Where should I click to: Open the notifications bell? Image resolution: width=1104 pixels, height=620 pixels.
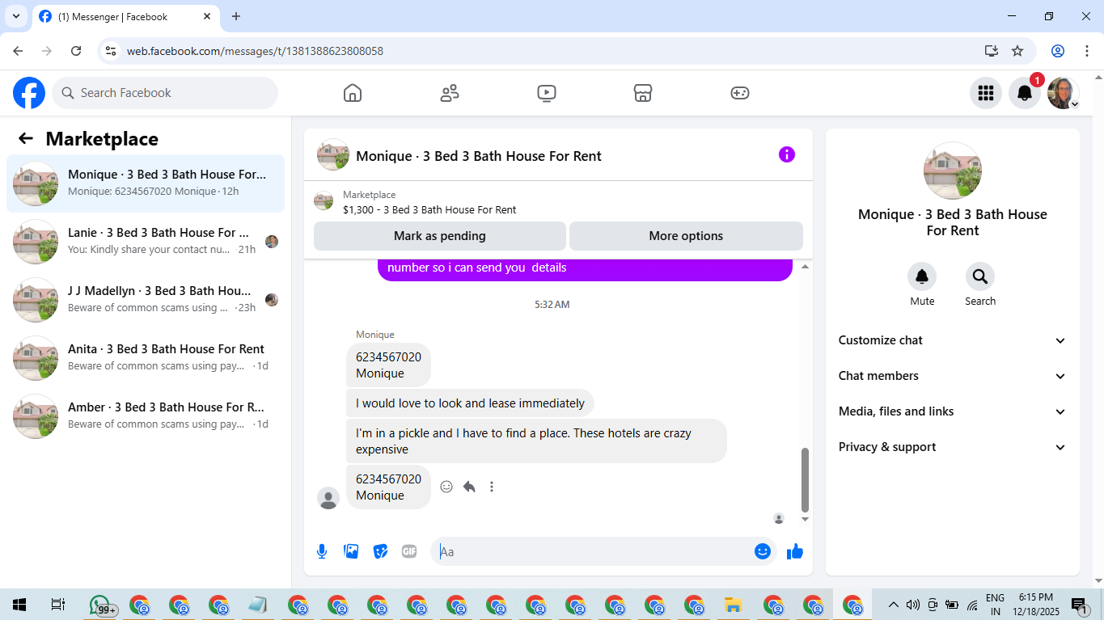(1024, 93)
